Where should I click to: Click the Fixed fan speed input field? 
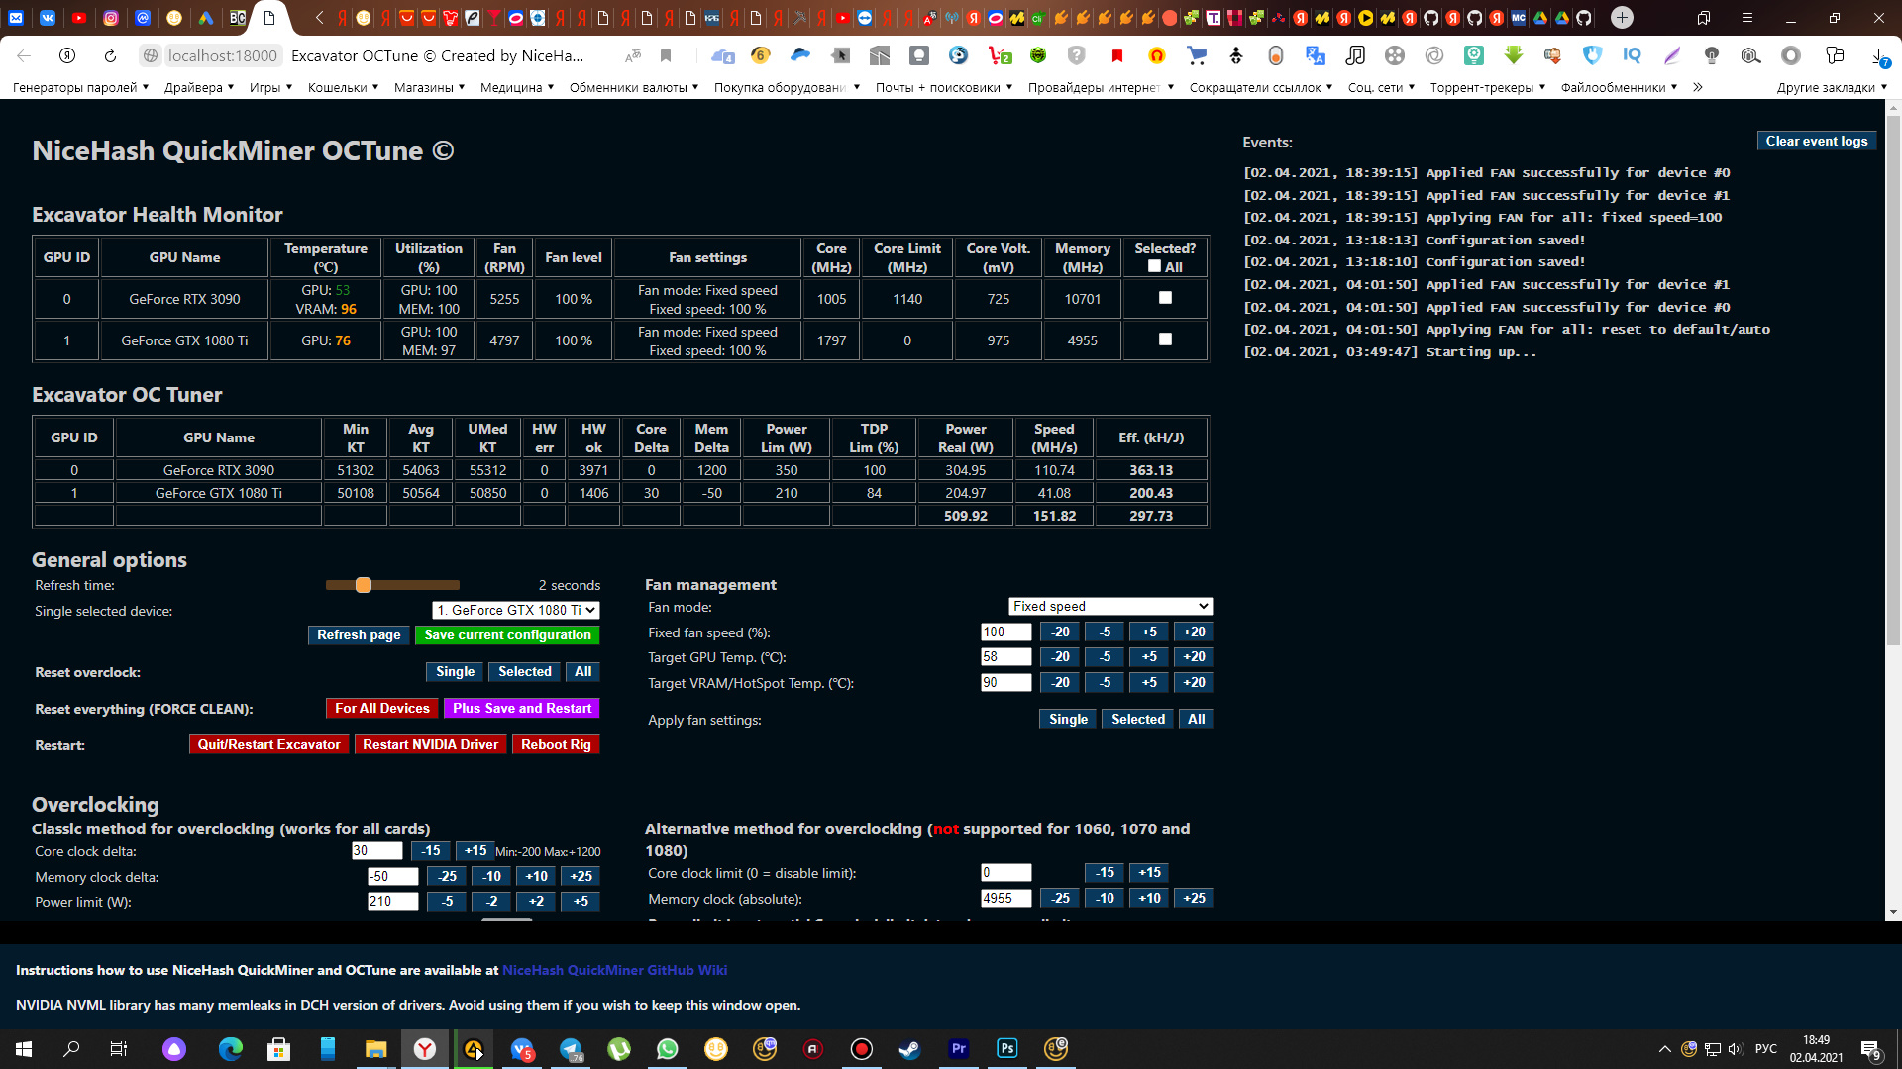click(x=1004, y=632)
